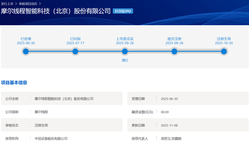Click the 公司简称 field label
Viewport: 249px width, 145px height.
(x=12, y=112)
